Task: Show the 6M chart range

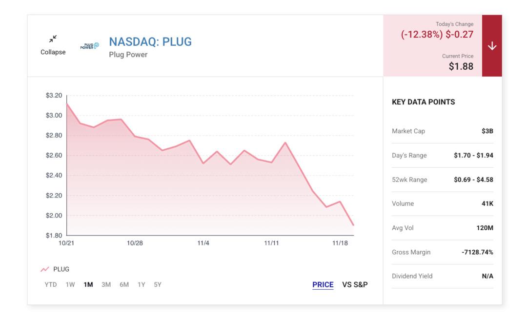Action: [x=124, y=284]
